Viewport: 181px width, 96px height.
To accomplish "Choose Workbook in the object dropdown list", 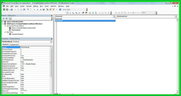I will click(85, 21).
